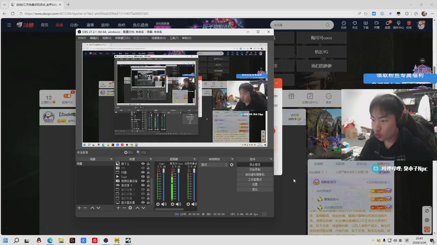Remove selected source with minus icon
Screen dimensions: 437x245
(125, 208)
